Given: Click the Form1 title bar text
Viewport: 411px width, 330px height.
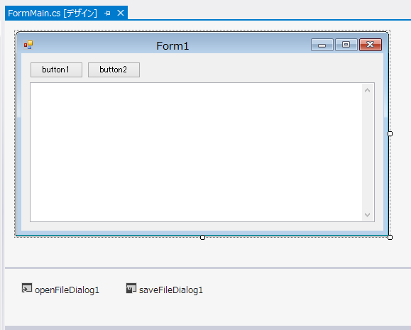Looking at the screenshot, I should coord(172,46).
